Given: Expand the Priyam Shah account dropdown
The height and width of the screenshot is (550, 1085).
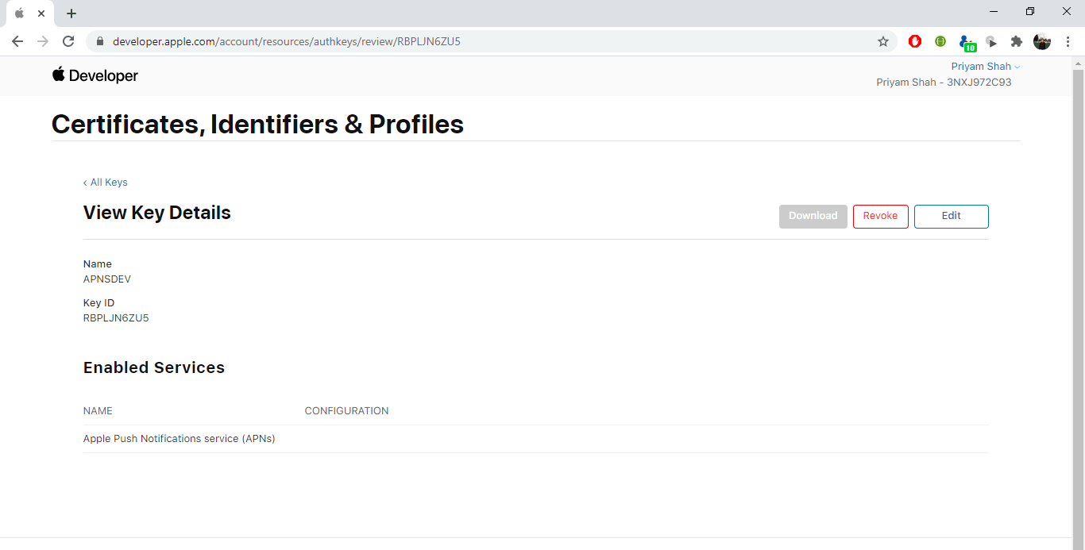Looking at the screenshot, I should [x=985, y=67].
